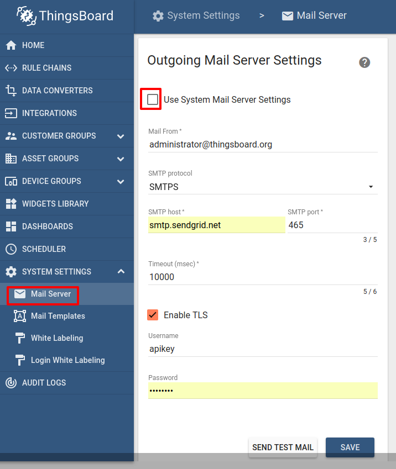Focus the SMTP host input field

pyautogui.click(x=216, y=225)
